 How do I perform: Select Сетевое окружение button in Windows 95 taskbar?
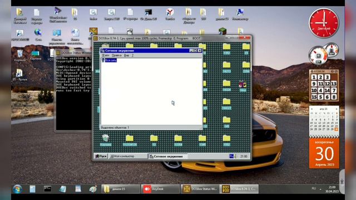(x=168, y=156)
